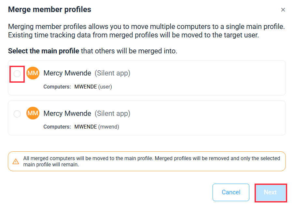Select the profile with computer MWENDE (user)
293x207 pixels.
coord(17,74)
